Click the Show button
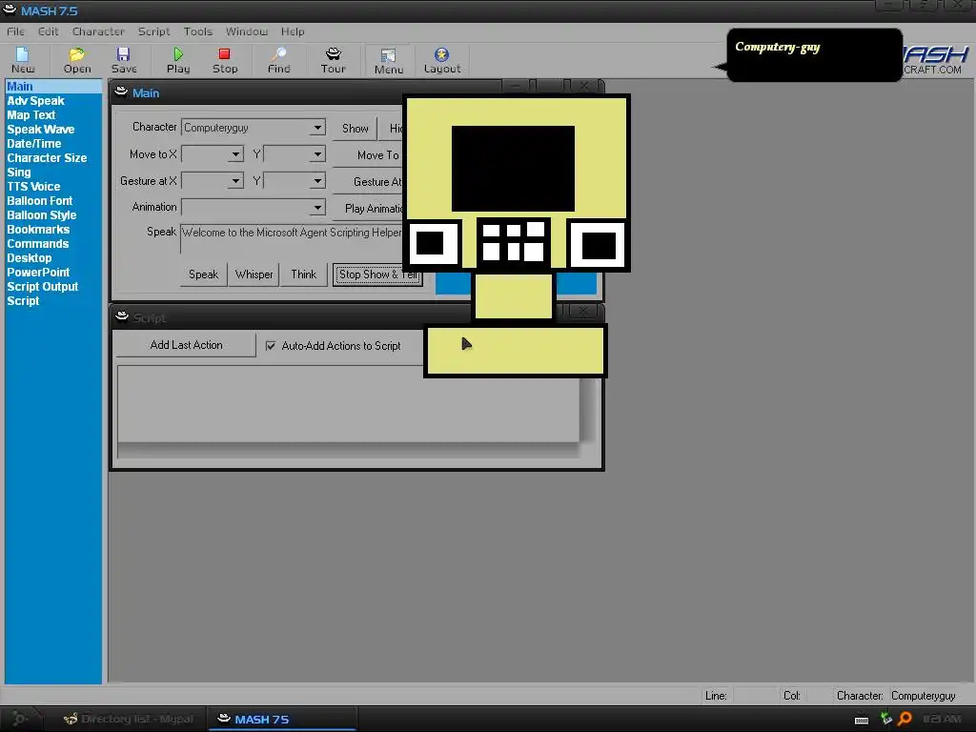The height and width of the screenshot is (732, 976). click(x=355, y=129)
